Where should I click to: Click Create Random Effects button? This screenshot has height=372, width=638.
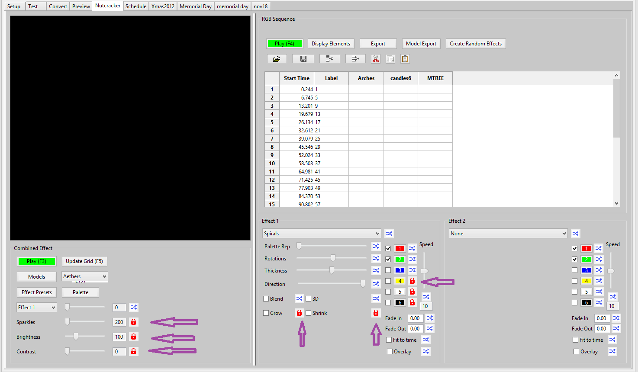click(x=476, y=44)
